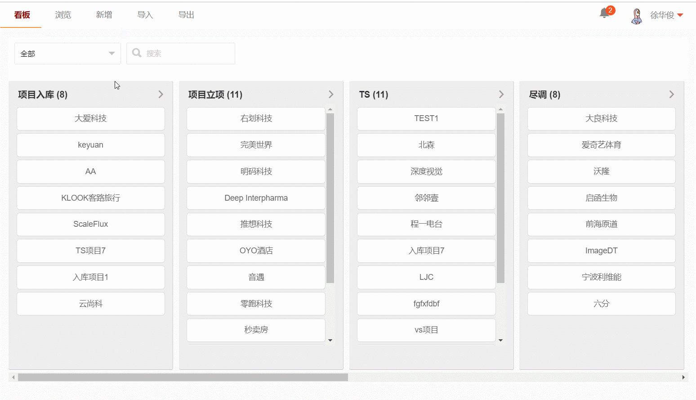Open the 音遇 card

[256, 277]
